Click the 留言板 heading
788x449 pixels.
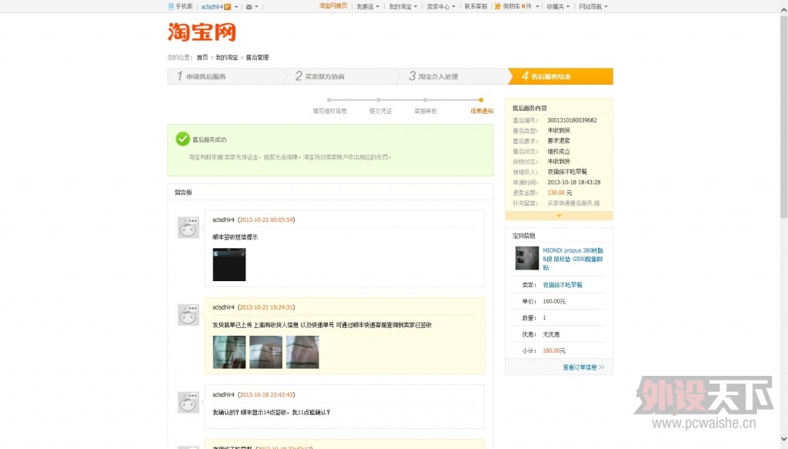(183, 192)
